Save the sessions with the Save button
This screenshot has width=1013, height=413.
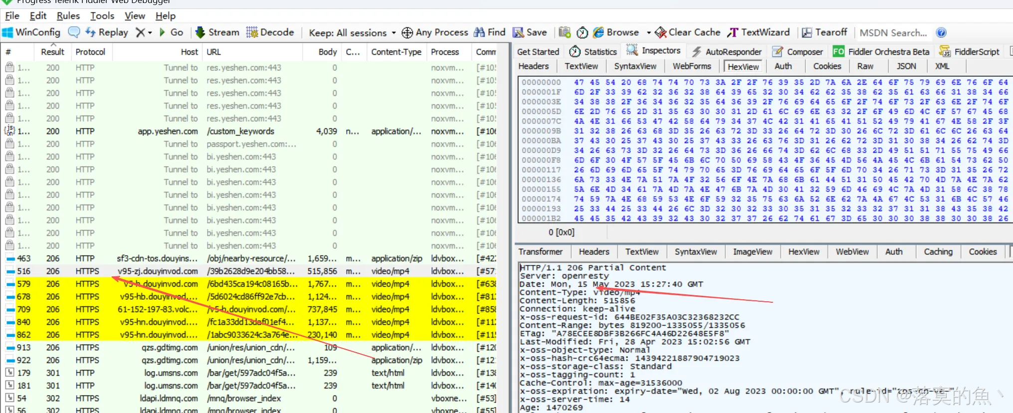pos(530,32)
